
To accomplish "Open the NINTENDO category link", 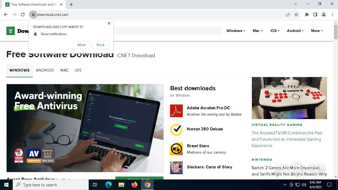I will click(262, 160).
